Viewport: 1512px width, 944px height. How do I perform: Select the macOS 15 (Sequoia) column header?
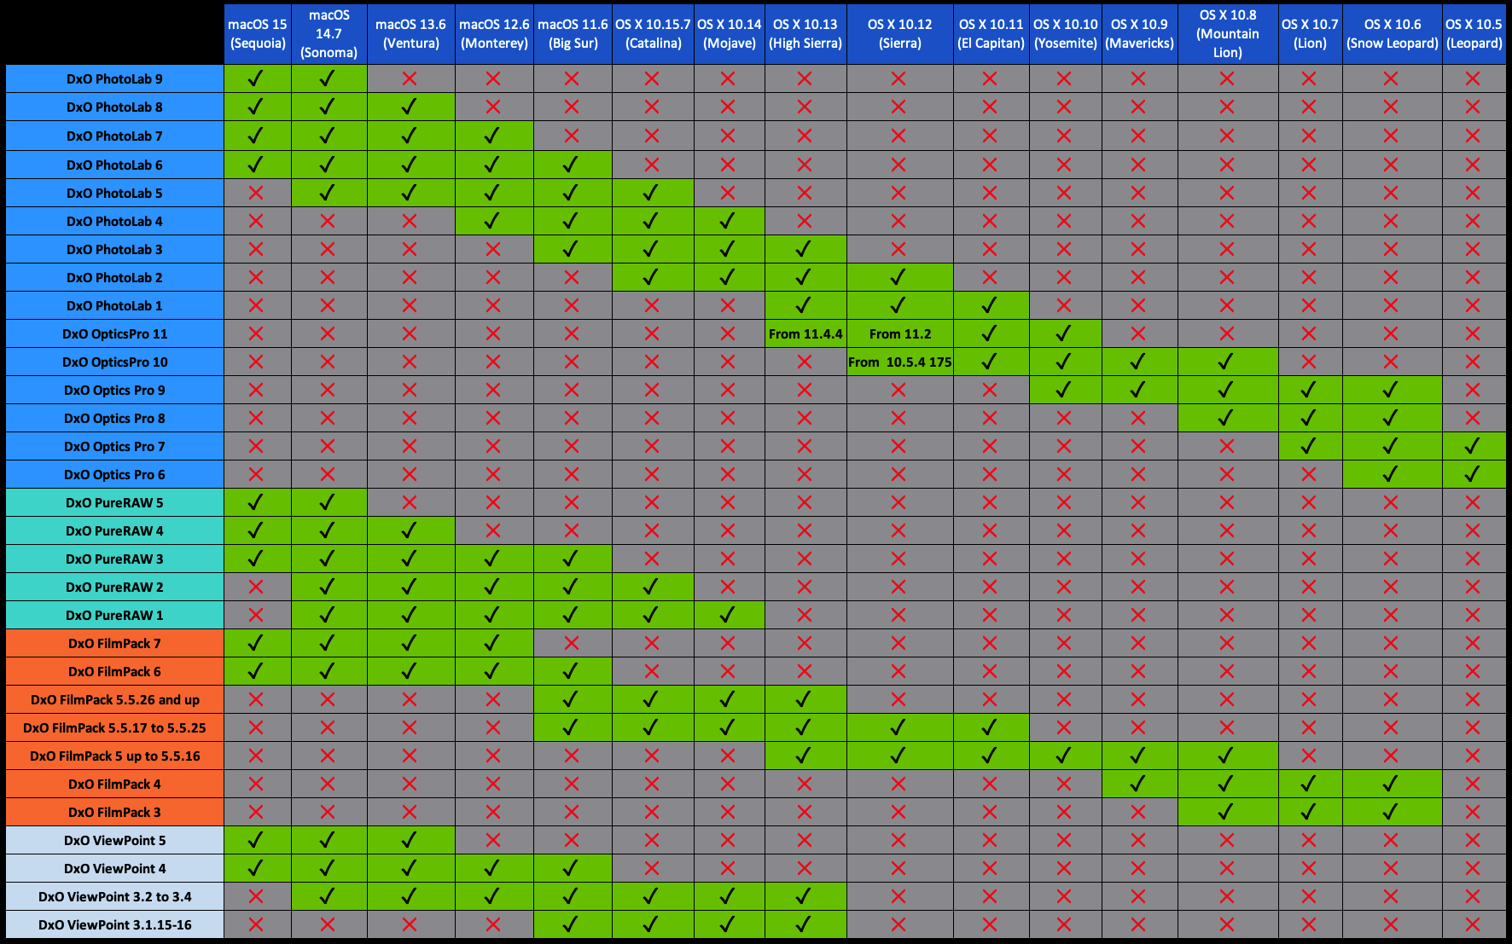(257, 34)
